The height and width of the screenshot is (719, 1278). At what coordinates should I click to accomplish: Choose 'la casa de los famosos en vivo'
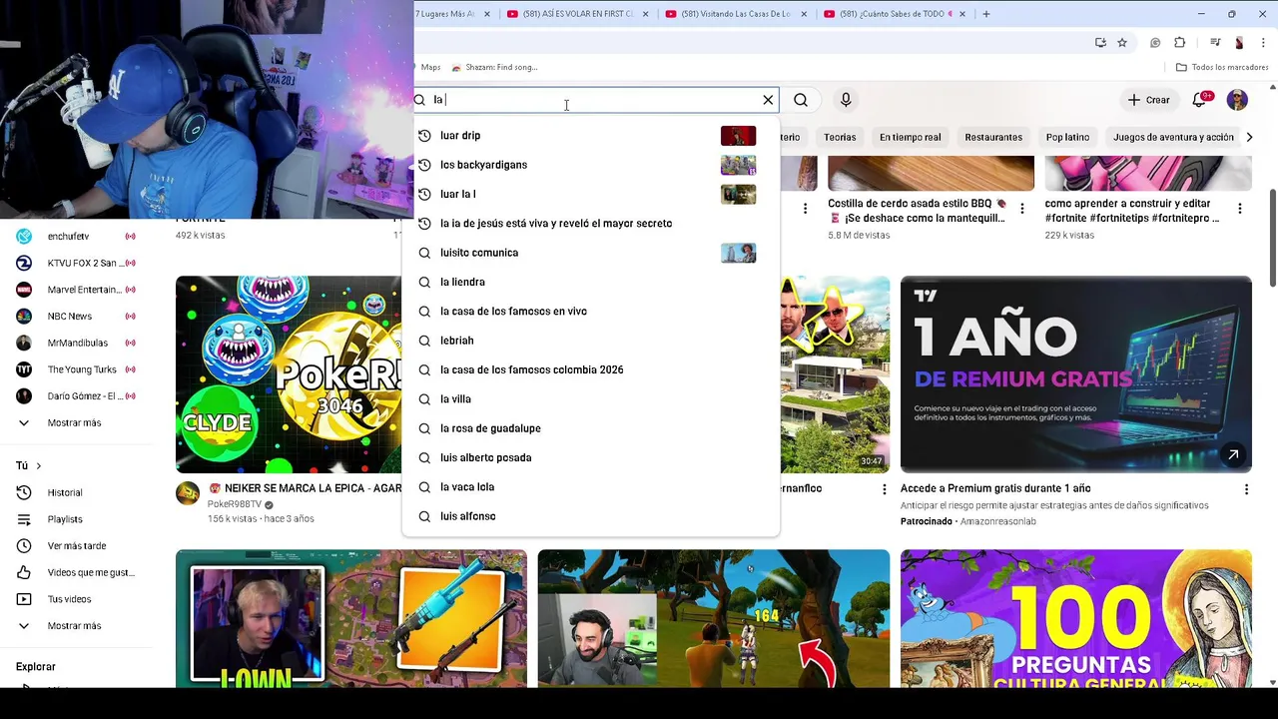tap(590, 312)
